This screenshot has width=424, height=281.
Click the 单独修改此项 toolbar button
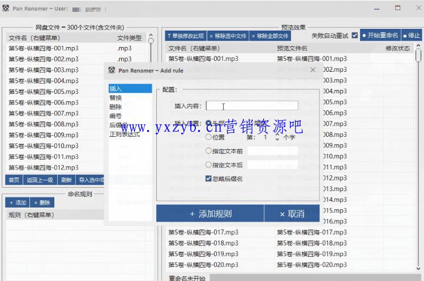[x=186, y=36]
